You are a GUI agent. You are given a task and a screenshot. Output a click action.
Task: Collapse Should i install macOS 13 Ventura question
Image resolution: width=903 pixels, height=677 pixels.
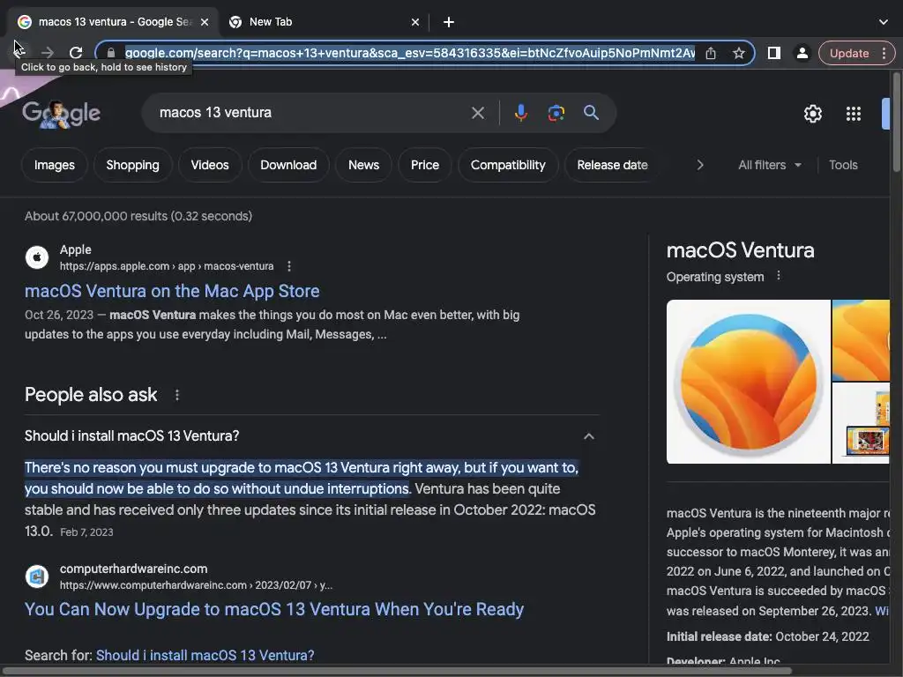(588, 435)
